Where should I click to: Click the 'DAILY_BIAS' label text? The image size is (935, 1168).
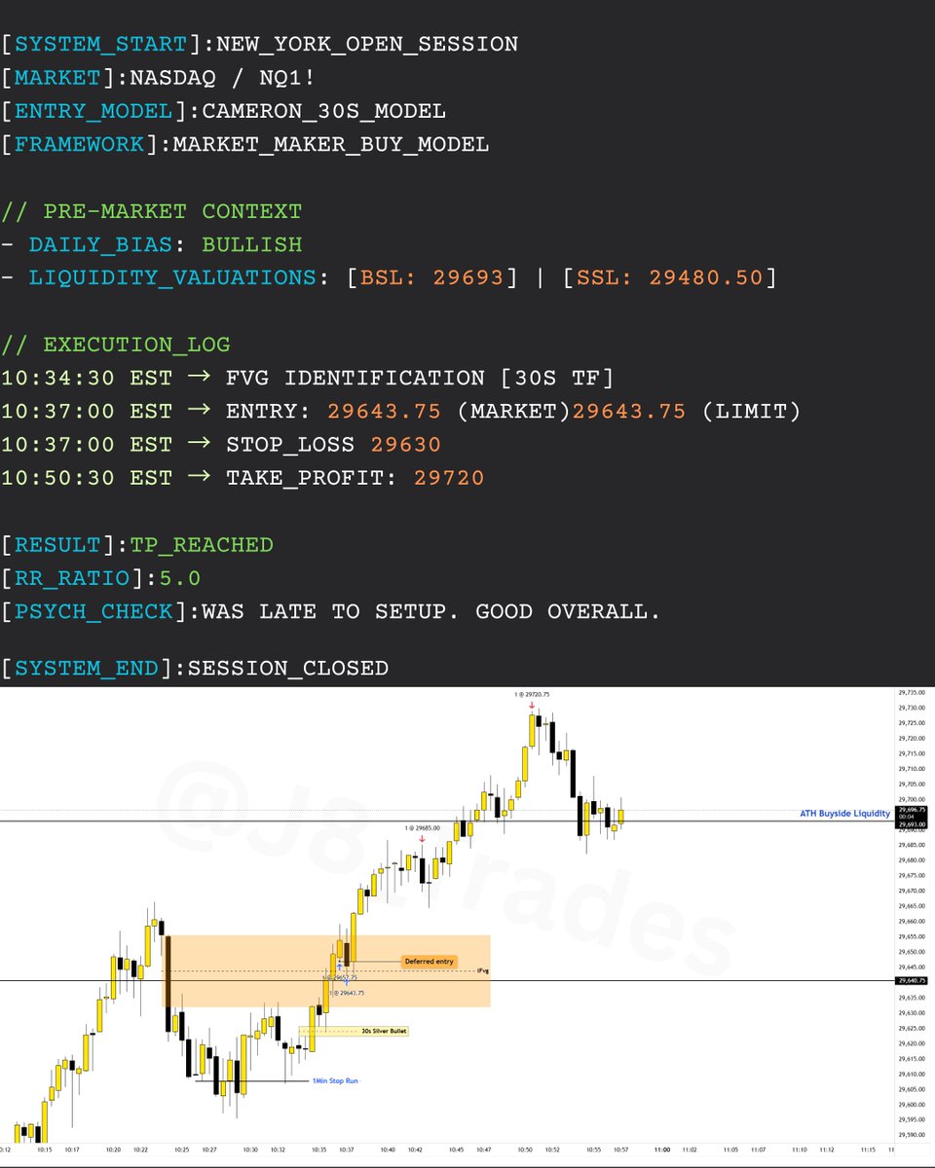coord(102,244)
